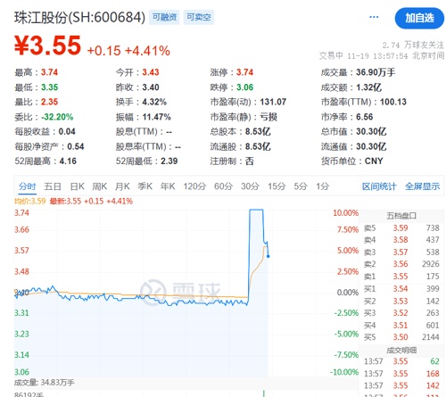Viewport: 446px width, 397px height.
Task: Click the latest price dot on chart
Action: [x=268, y=256]
